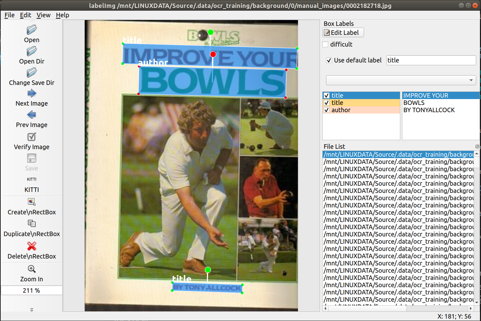
Task: Click the default label text field
Action: (431, 60)
